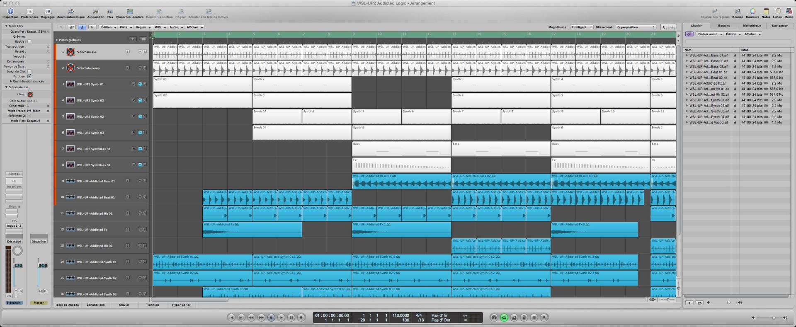
Task: Click the Rewind transport button
Action: click(251, 317)
